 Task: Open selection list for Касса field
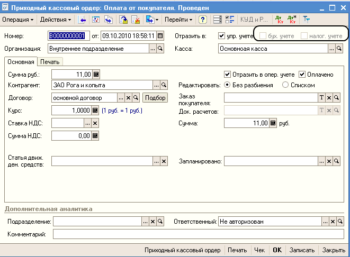(331, 48)
